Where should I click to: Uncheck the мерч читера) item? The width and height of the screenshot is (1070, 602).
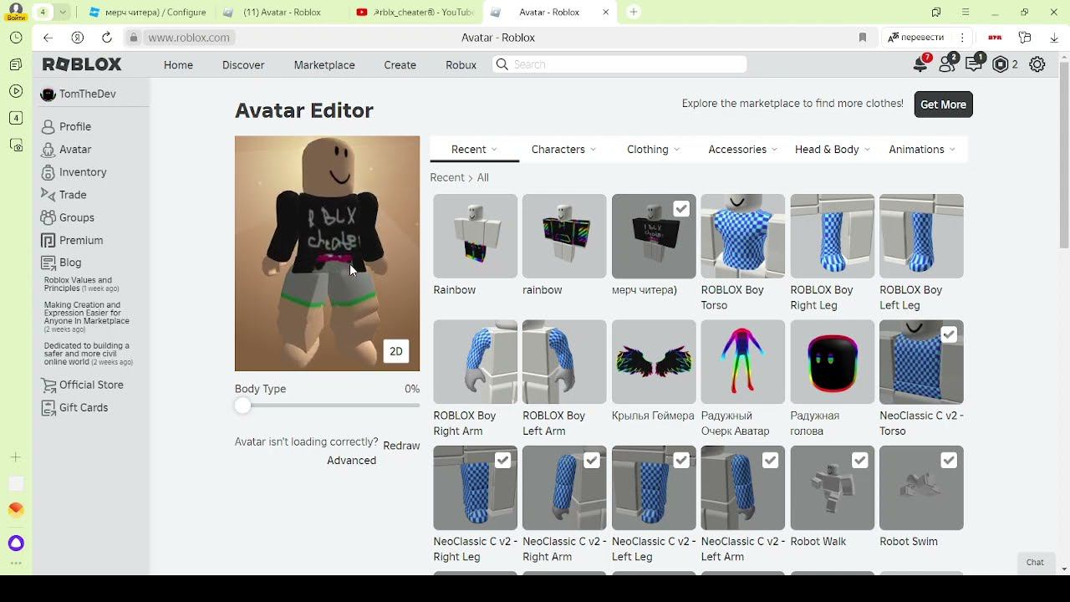pyautogui.click(x=681, y=208)
